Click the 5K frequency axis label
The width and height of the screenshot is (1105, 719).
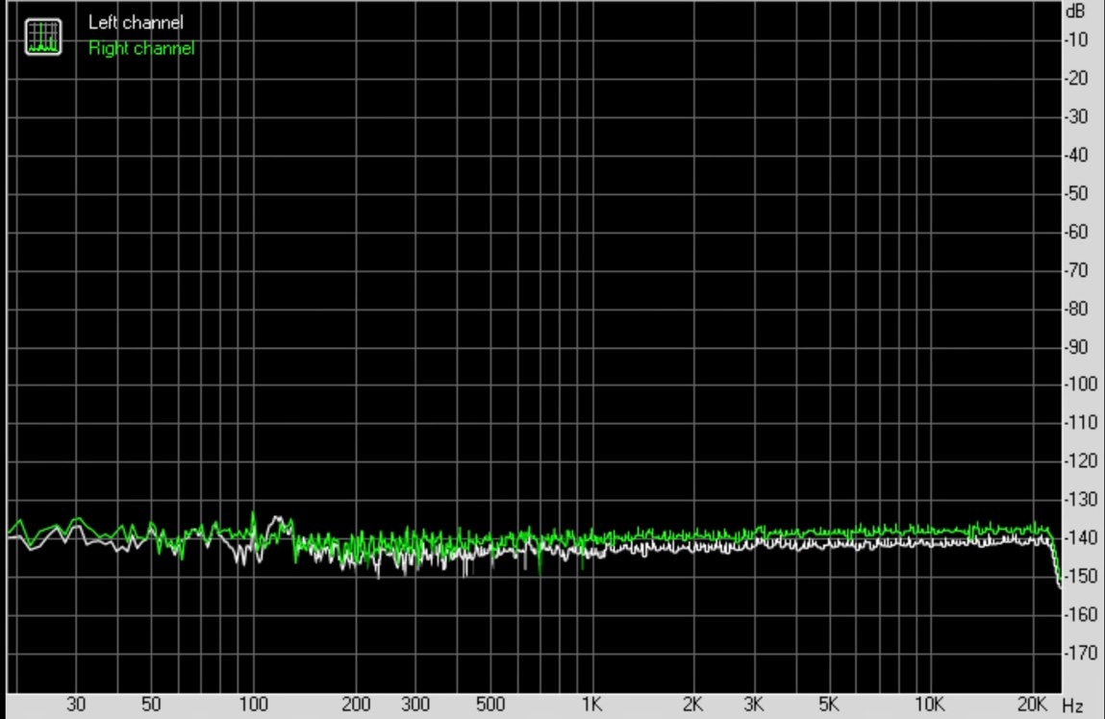pos(828,706)
